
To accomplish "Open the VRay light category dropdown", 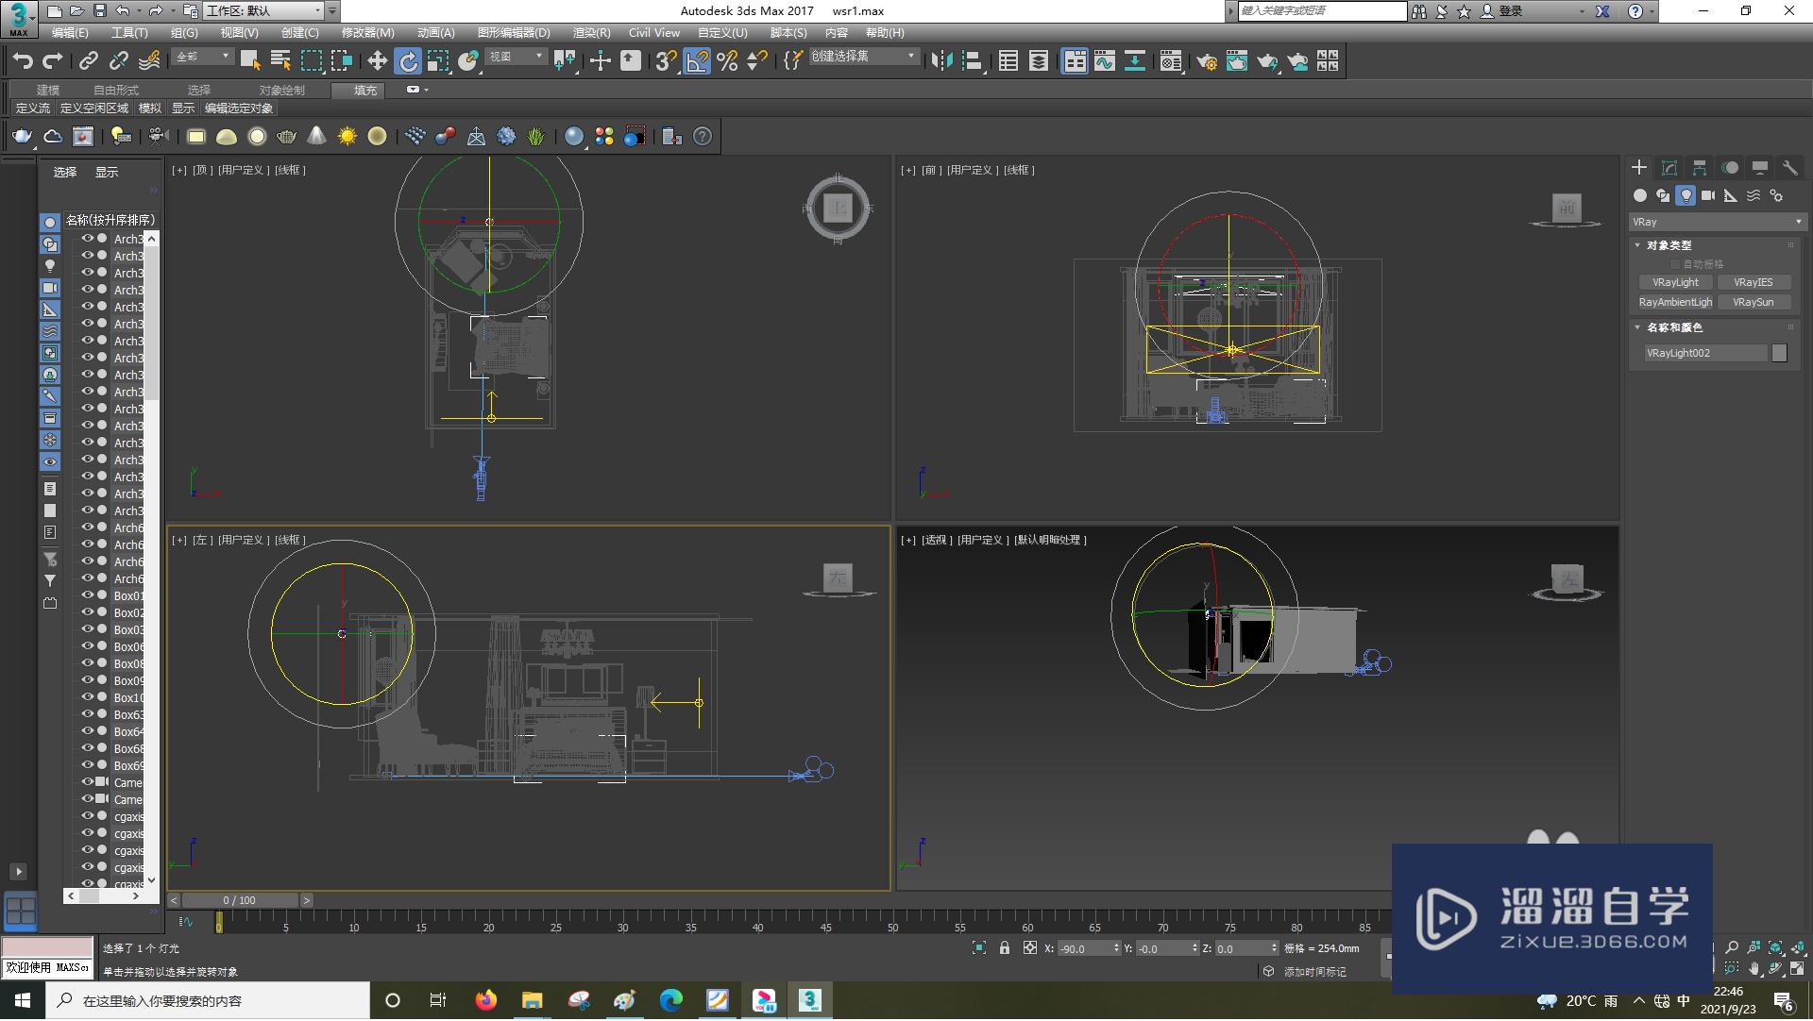I will coord(1717,222).
